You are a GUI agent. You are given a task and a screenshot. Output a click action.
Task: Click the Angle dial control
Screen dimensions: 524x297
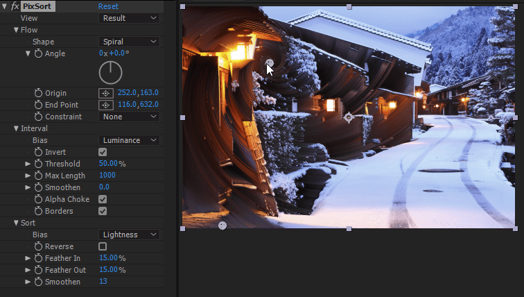point(111,73)
